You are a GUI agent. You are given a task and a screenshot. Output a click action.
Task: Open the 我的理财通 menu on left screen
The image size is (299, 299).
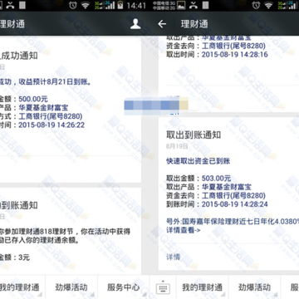(x=20, y=287)
